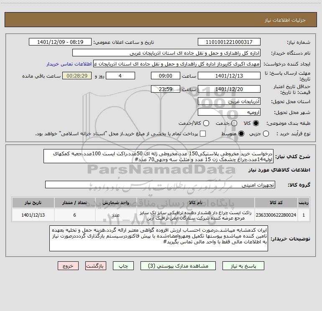This screenshot has width=322, height=311.
Task: Click the بازگشت back button
Action: coord(96,266)
